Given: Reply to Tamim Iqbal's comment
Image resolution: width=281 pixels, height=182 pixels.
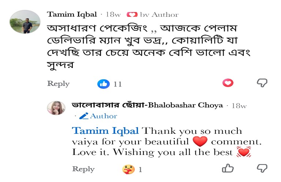Looking at the screenshot, I should pos(58,84).
